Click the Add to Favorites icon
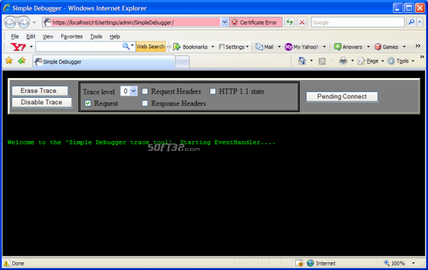The width and height of the screenshot is (428, 270). pyautogui.click(x=22, y=61)
